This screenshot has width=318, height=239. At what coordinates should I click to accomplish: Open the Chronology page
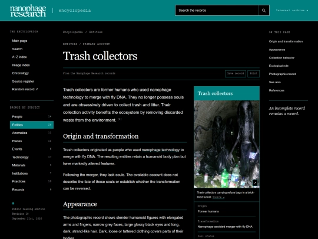click(21, 73)
